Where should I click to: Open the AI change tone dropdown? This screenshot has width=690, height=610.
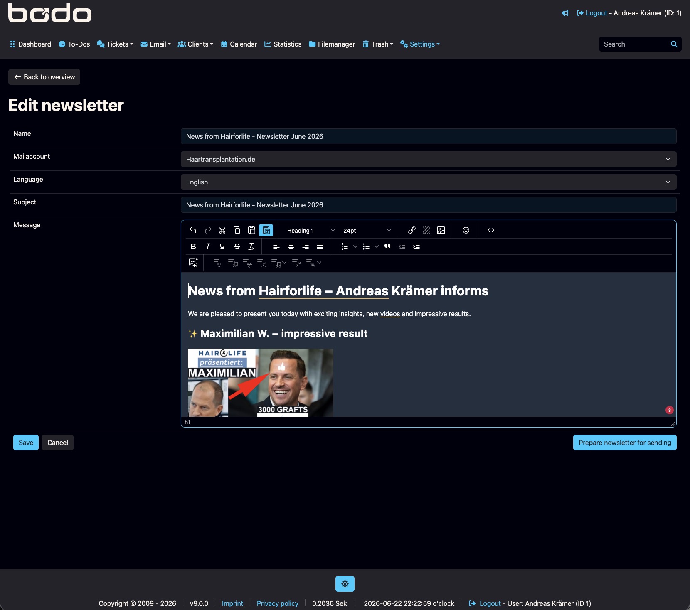[278, 263]
